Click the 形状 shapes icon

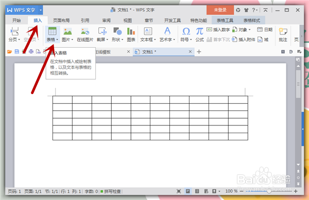pos(117,31)
